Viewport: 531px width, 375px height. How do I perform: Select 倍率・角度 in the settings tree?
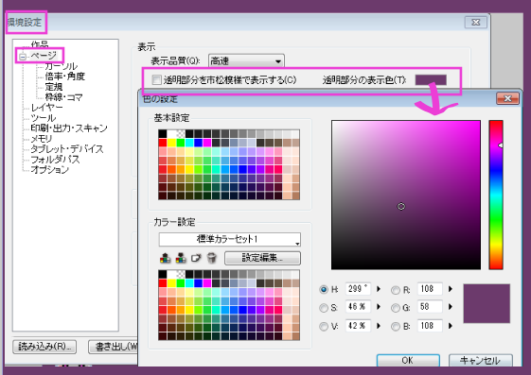[64, 77]
